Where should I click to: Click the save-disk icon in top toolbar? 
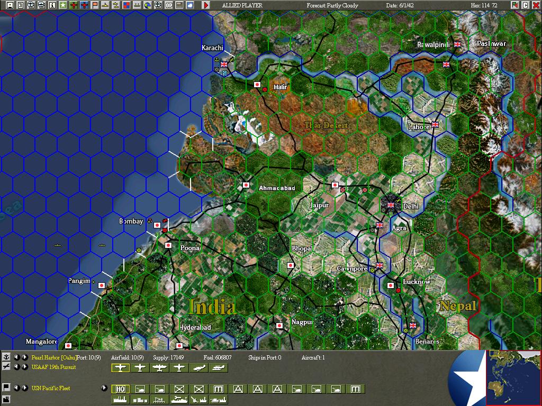click(x=10, y=5)
